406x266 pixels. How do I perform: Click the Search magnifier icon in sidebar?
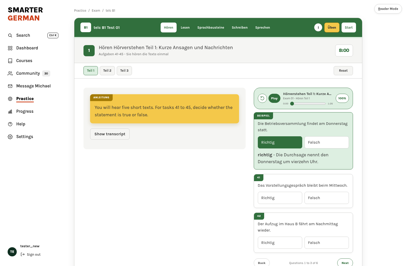10,35
